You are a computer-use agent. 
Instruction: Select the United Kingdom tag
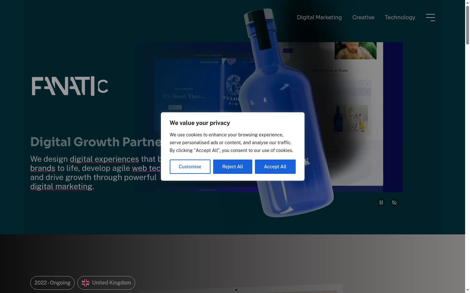pos(106,283)
